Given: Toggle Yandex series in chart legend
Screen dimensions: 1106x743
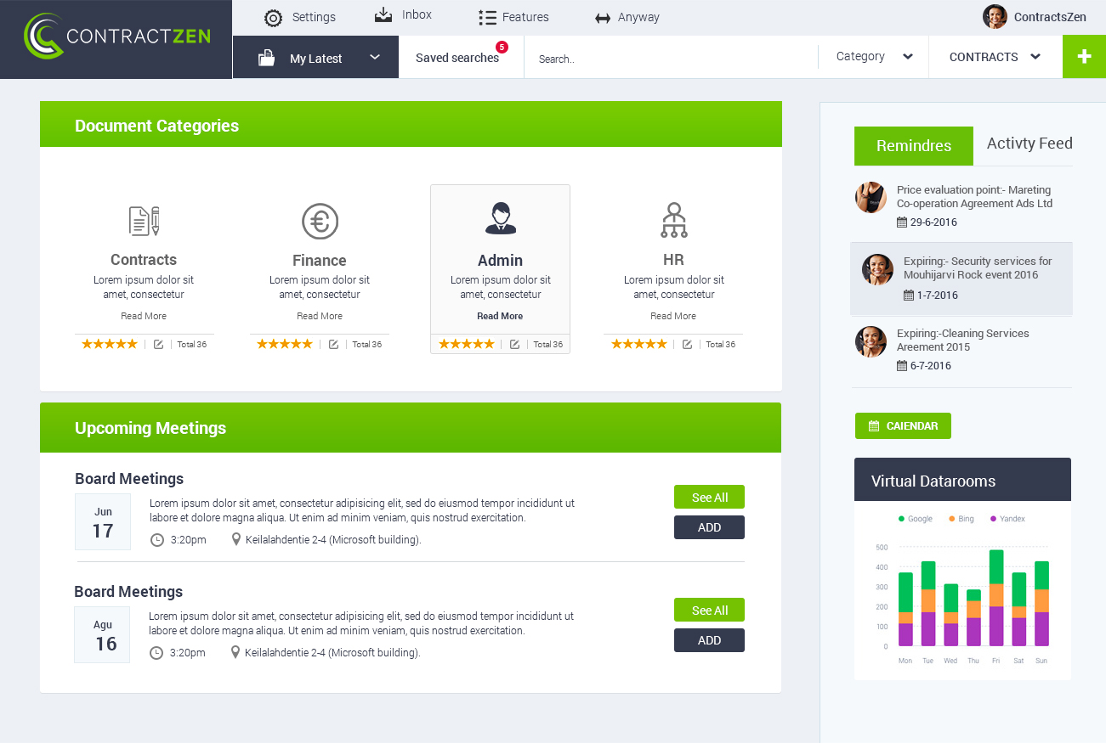Looking at the screenshot, I should 1007,519.
